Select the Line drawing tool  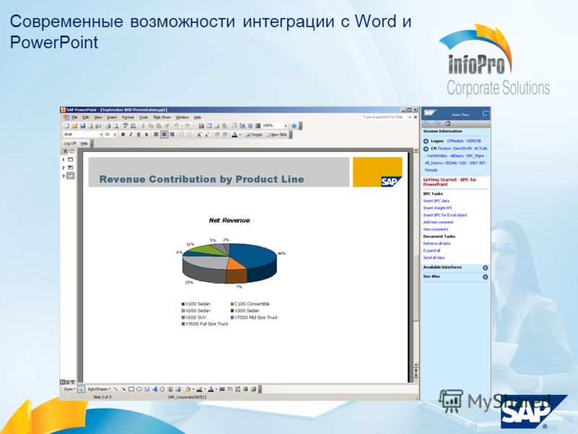tap(116, 389)
